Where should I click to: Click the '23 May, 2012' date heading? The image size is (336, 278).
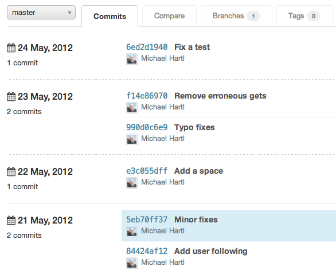(x=45, y=97)
